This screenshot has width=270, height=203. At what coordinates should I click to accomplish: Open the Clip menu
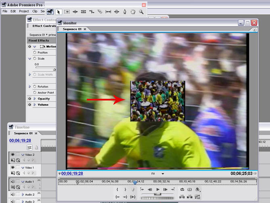[35, 11]
